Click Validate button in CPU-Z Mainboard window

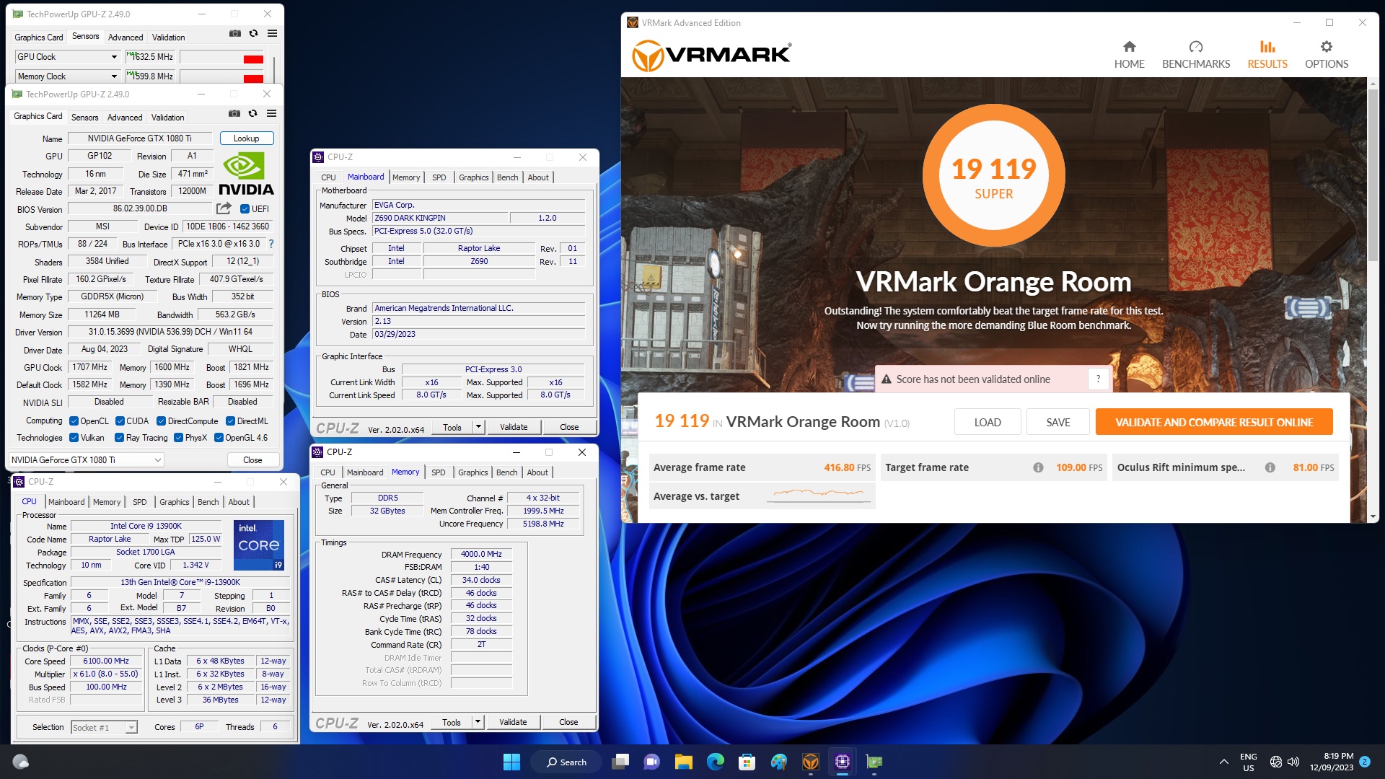click(514, 427)
